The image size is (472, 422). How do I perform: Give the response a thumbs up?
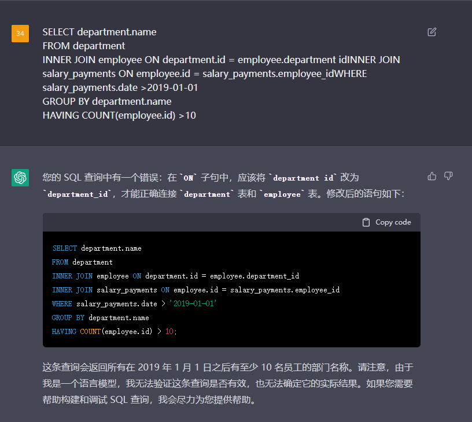point(432,176)
